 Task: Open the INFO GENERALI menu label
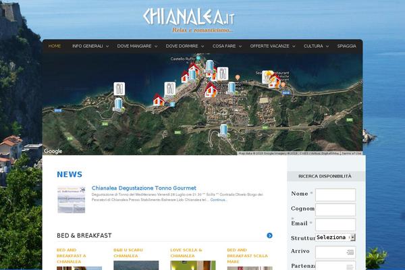(x=87, y=46)
